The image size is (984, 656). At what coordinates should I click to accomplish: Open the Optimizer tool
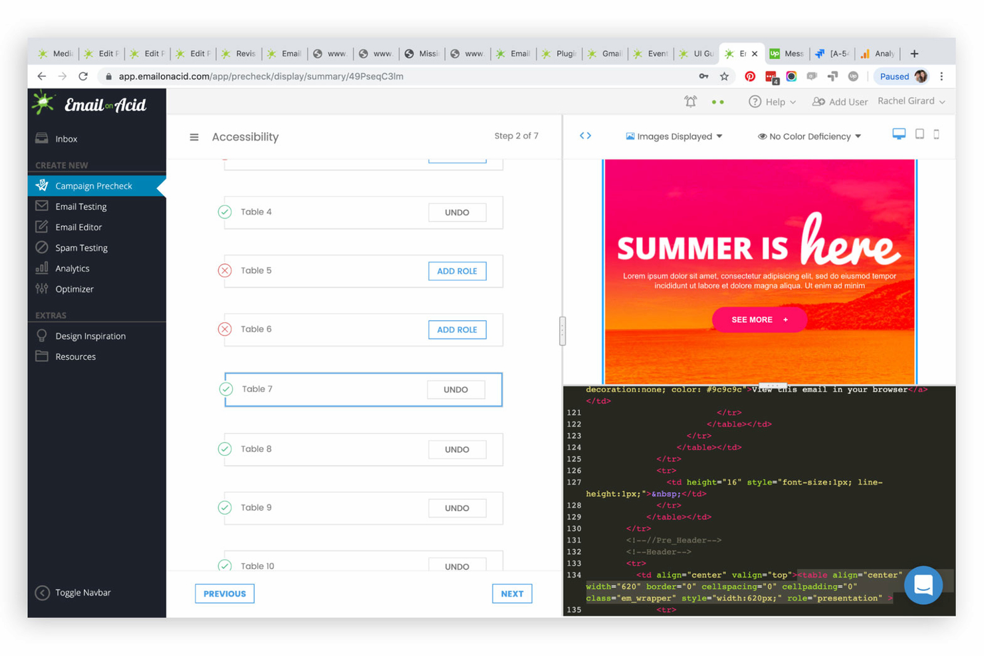74,288
